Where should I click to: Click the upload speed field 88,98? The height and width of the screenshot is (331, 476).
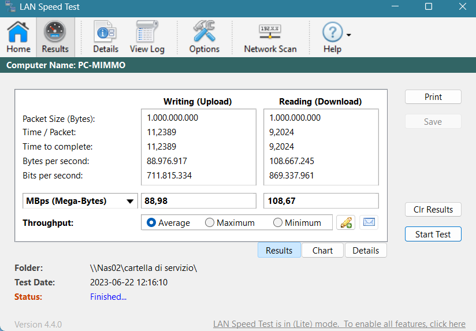coord(199,201)
